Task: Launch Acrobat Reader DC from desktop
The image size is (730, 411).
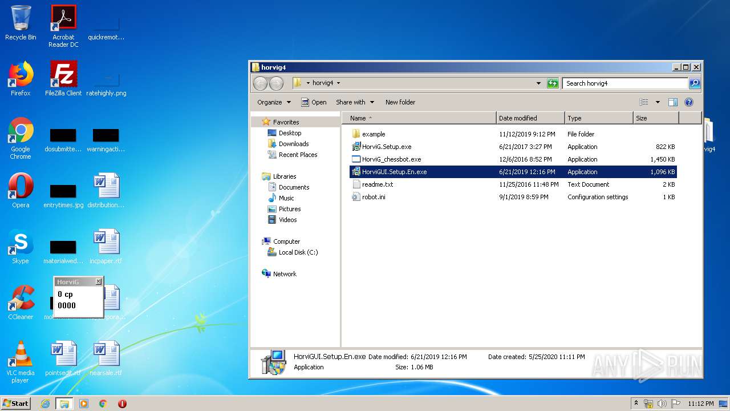Action: [63, 26]
